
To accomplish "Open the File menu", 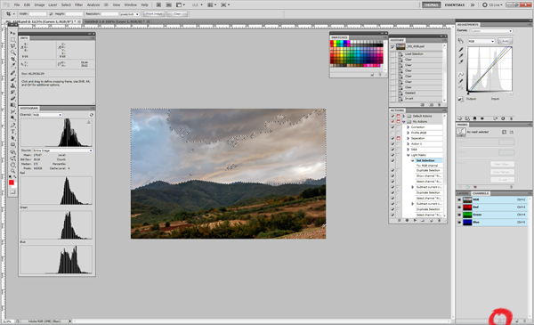I will pyautogui.click(x=17, y=4).
